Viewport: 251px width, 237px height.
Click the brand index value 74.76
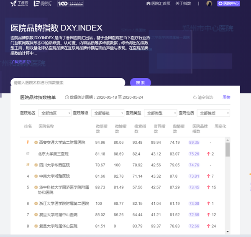(194, 165)
